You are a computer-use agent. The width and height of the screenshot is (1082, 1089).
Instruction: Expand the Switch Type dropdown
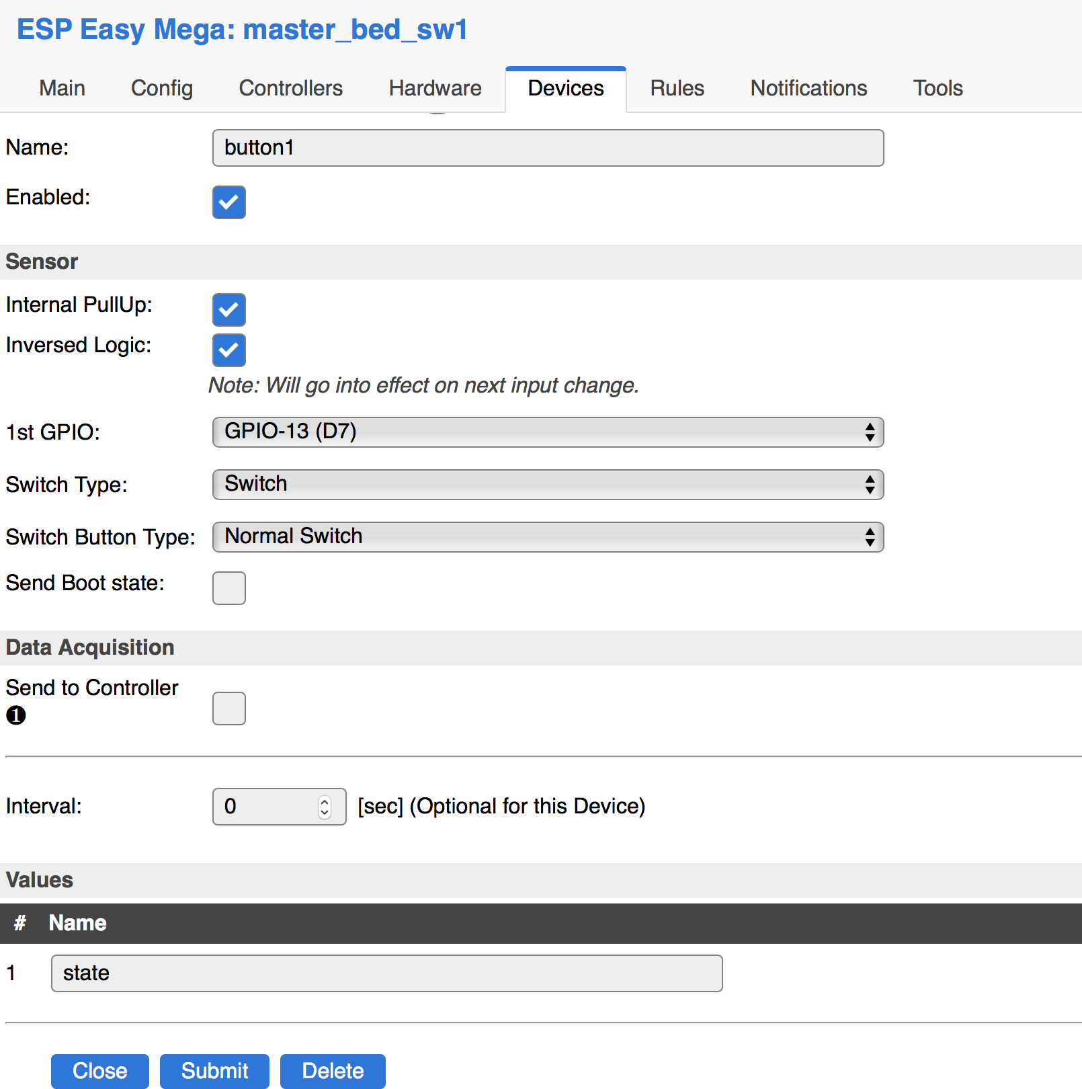pos(548,485)
